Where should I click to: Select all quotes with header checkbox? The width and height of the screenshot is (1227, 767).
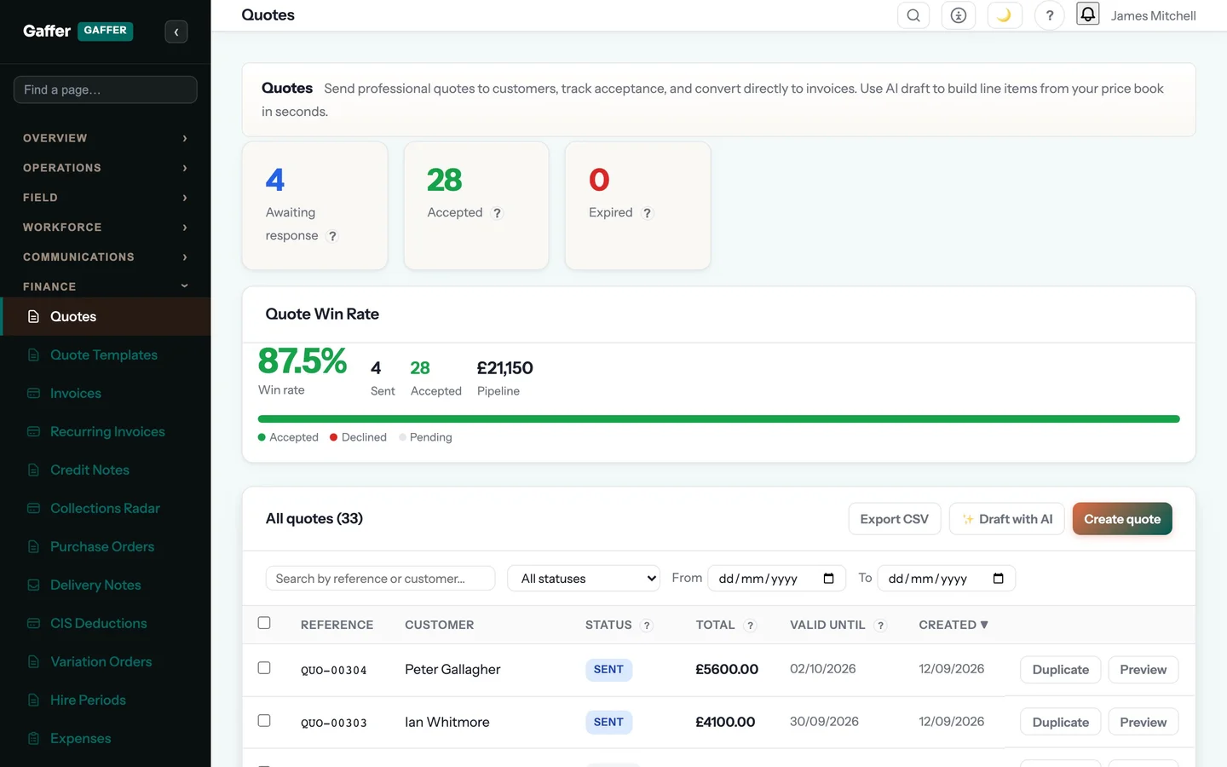coord(264,623)
